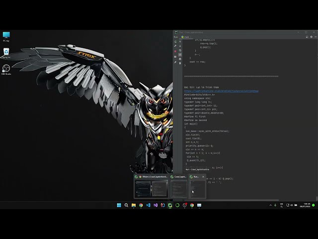
Task: Open the last taskbar app icon
Action: pos(199,205)
